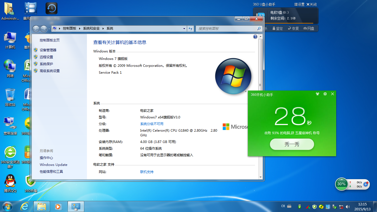
Task: Click the 系统分级不可用 link
Action: pos(152,124)
